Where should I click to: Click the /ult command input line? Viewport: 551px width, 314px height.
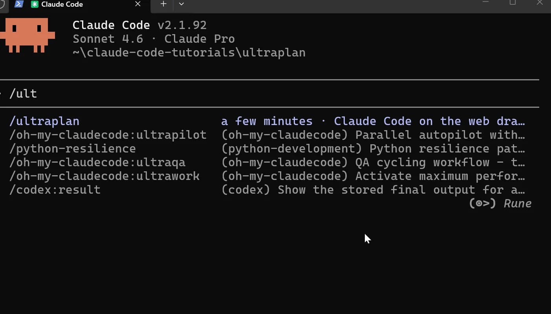click(x=23, y=93)
